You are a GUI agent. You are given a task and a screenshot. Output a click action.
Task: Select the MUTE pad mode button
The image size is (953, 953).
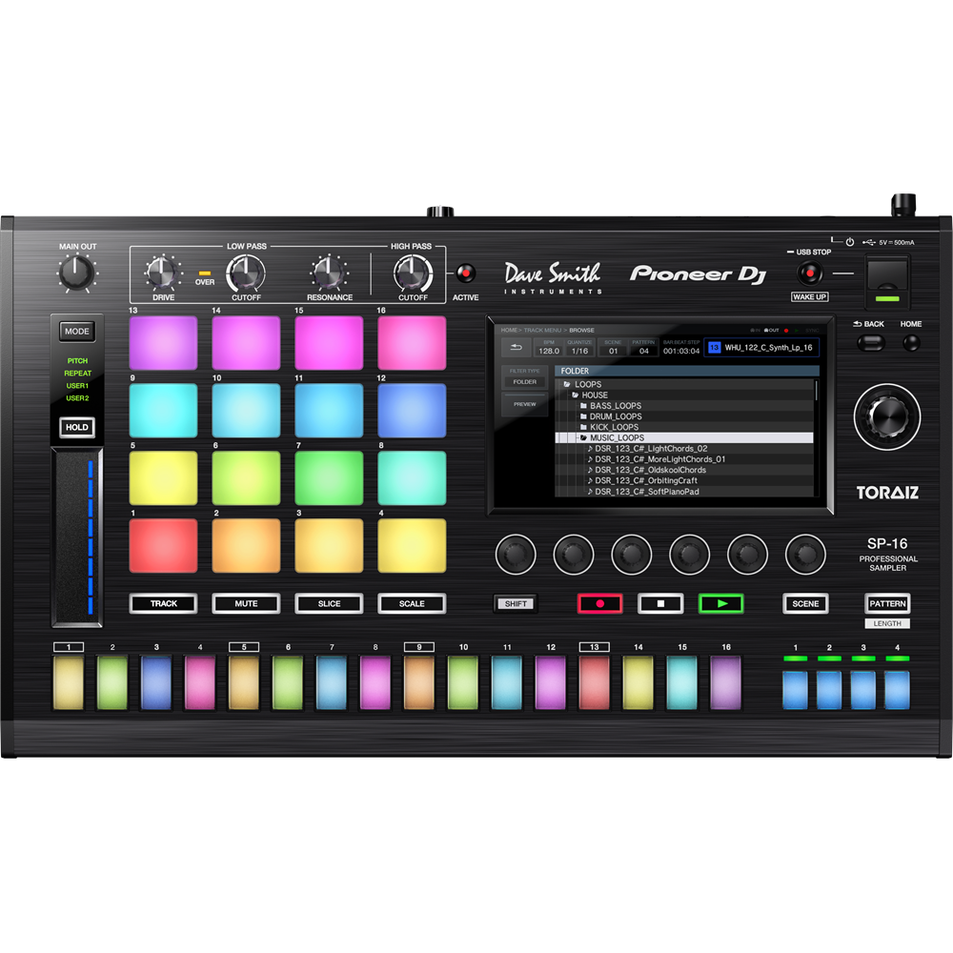tap(246, 603)
